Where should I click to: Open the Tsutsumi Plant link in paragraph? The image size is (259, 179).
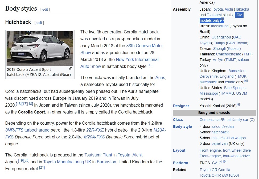click(98, 155)
